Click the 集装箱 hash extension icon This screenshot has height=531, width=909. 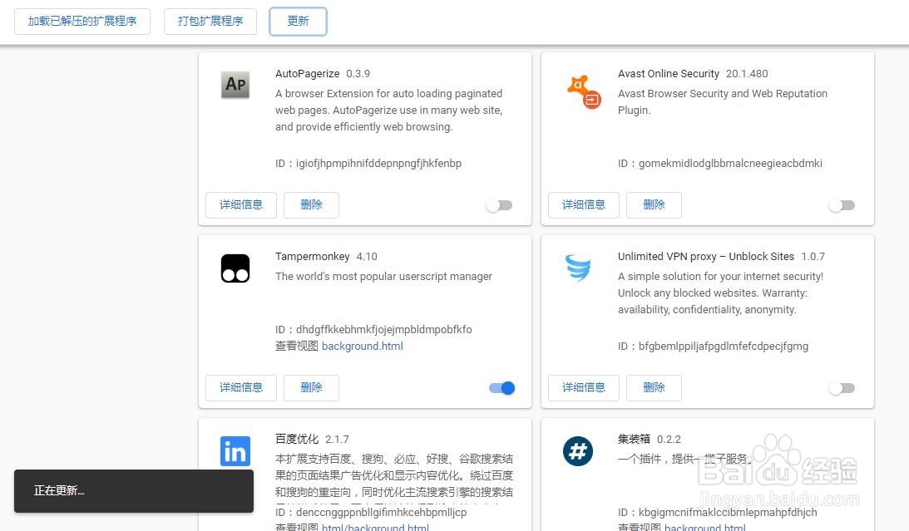578,451
